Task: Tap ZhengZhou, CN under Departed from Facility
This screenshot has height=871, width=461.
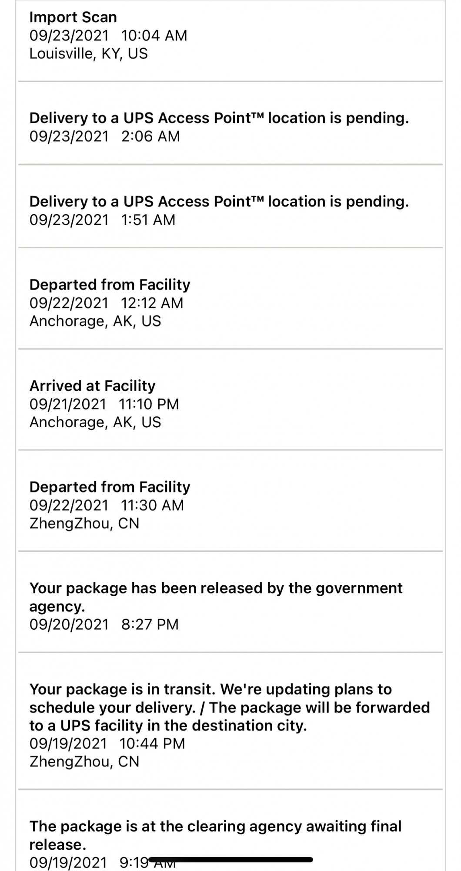Action: point(84,523)
